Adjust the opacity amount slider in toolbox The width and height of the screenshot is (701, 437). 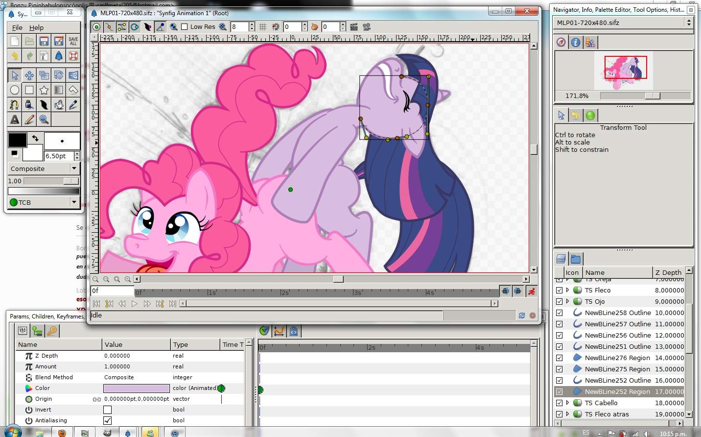point(51,181)
